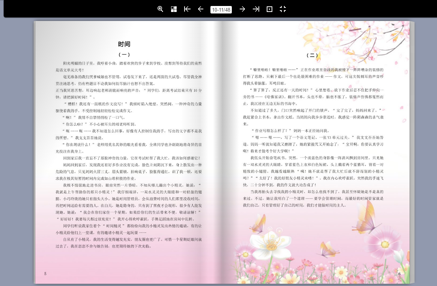The height and width of the screenshot is (286, 437).
Task: Exit fullscreen mode
Action: click(x=283, y=9)
